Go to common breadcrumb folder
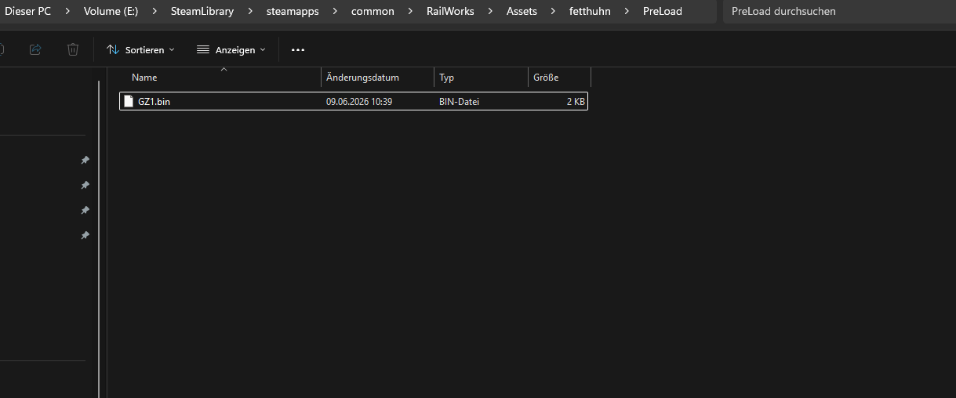This screenshot has height=398, width=956. (x=373, y=11)
